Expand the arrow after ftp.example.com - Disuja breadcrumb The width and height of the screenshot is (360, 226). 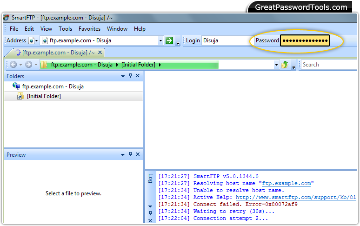[x=117, y=65]
